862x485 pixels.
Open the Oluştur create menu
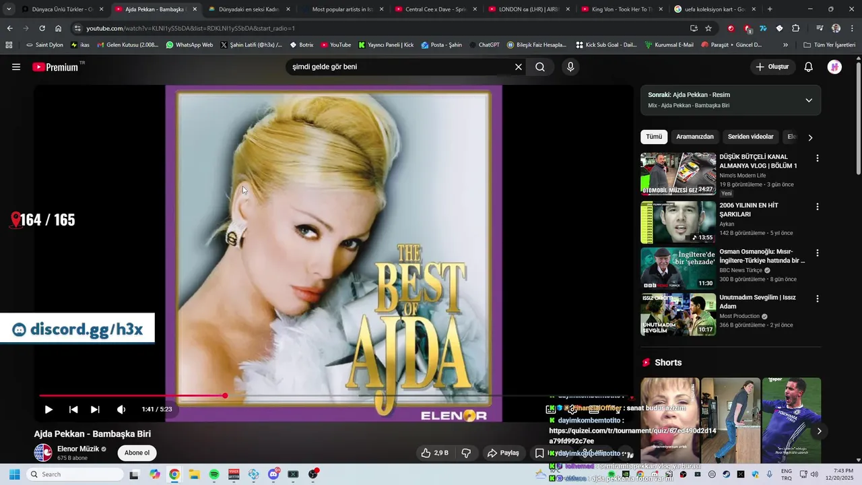(772, 67)
